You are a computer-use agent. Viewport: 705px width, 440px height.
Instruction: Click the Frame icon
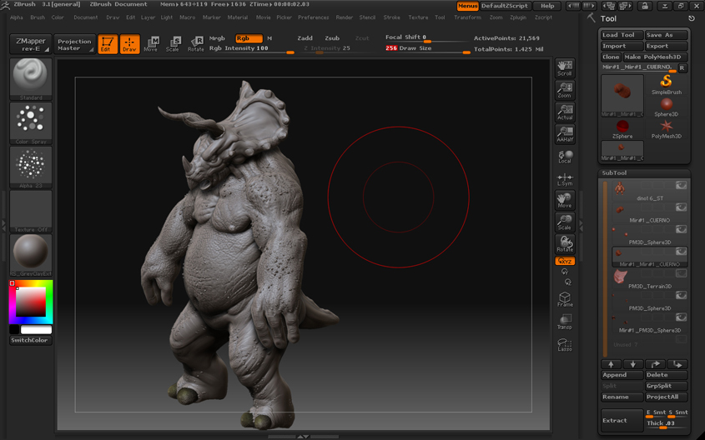[x=565, y=299]
